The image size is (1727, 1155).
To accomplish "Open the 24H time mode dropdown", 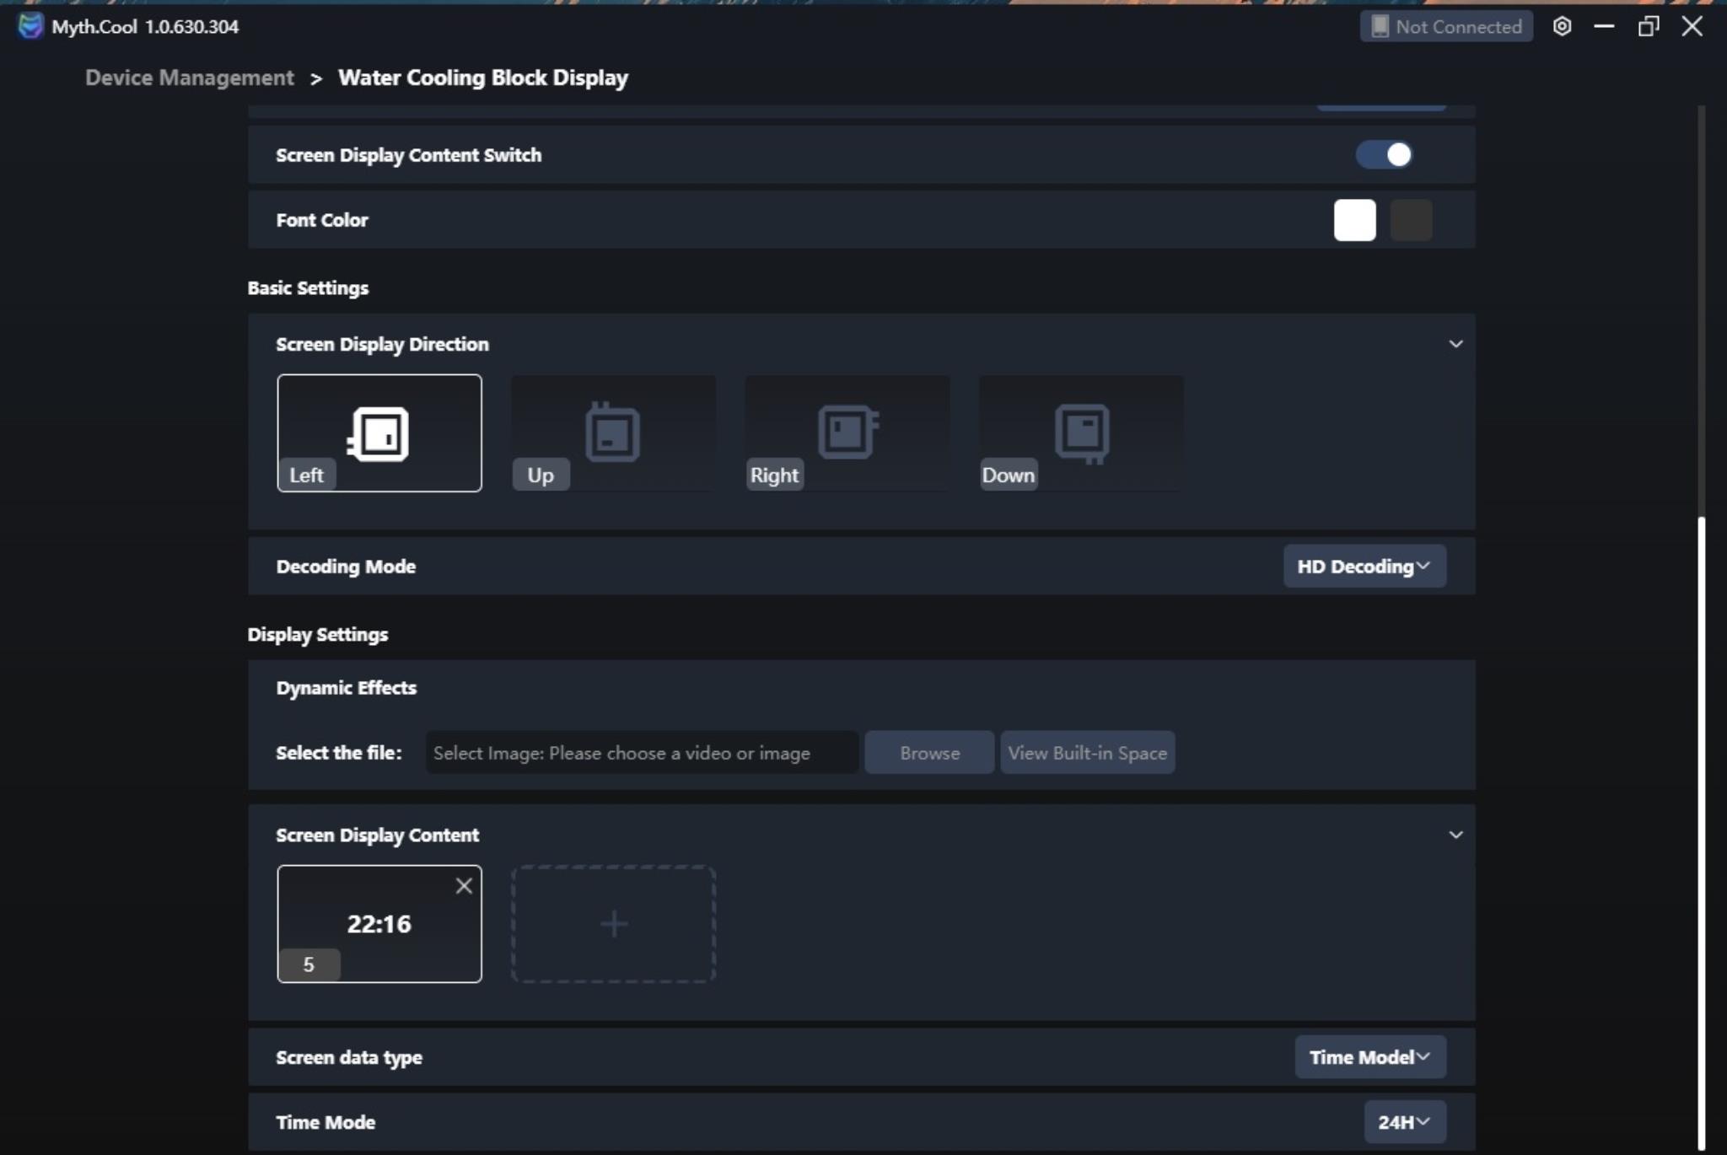I will pyautogui.click(x=1404, y=1122).
